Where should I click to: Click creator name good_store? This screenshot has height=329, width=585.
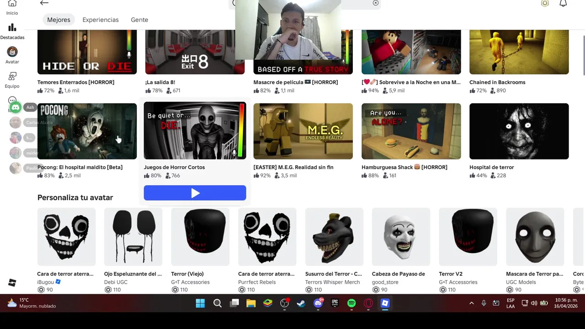pos(385,282)
